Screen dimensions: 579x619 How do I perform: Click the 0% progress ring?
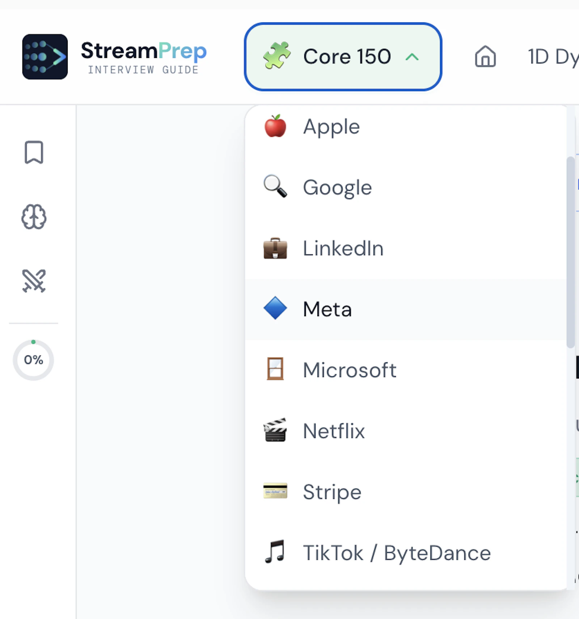33,360
